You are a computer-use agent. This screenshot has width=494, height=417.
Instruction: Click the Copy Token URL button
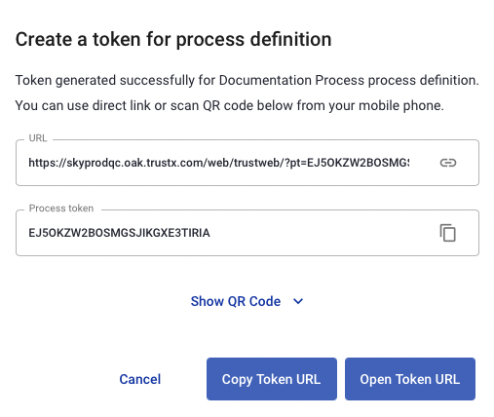[x=272, y=379]
